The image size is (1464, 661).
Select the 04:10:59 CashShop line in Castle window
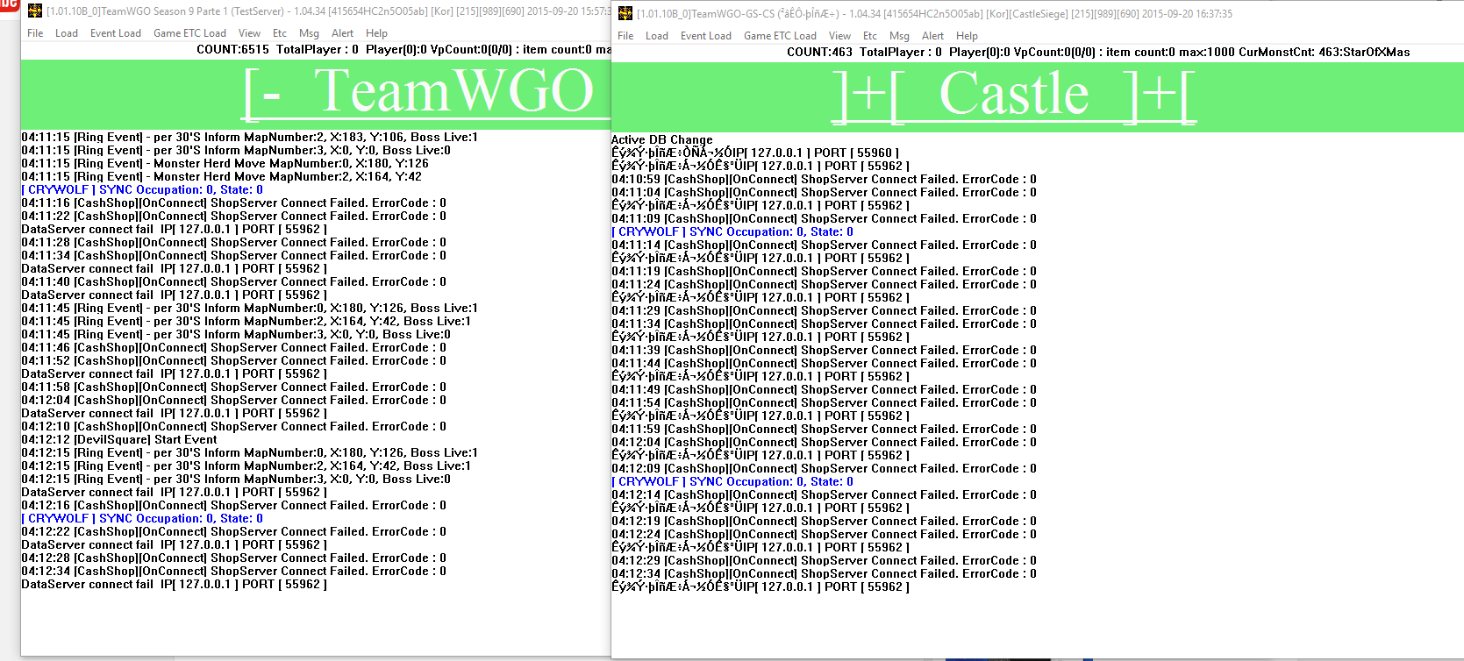click(x=824, y=179)
